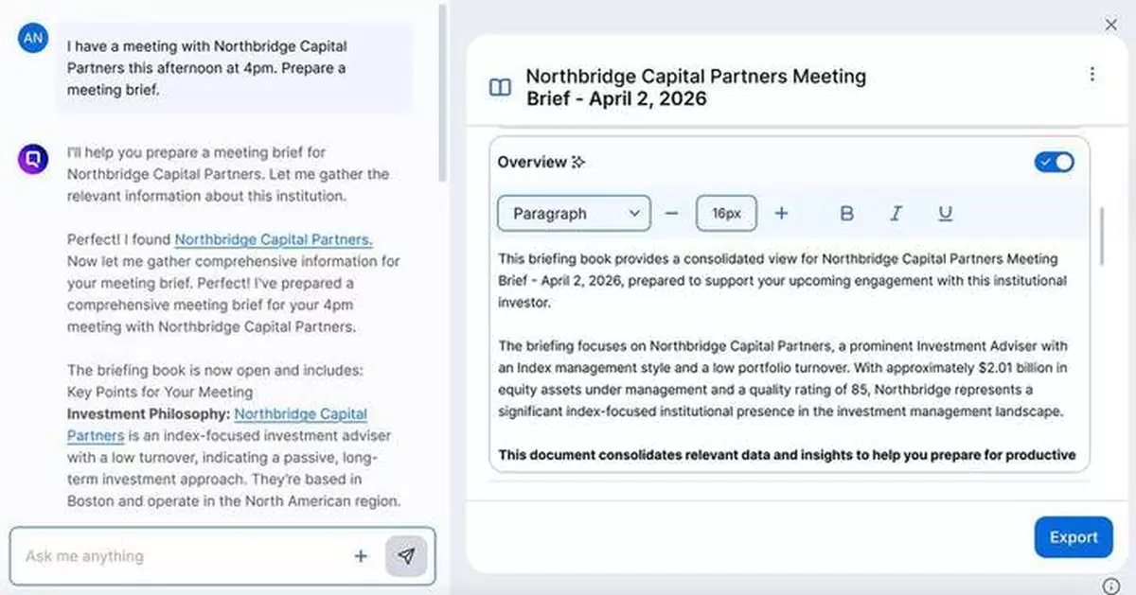1136x595 pixels.
Task: Increase font size with the plus button
Action: 781,214
